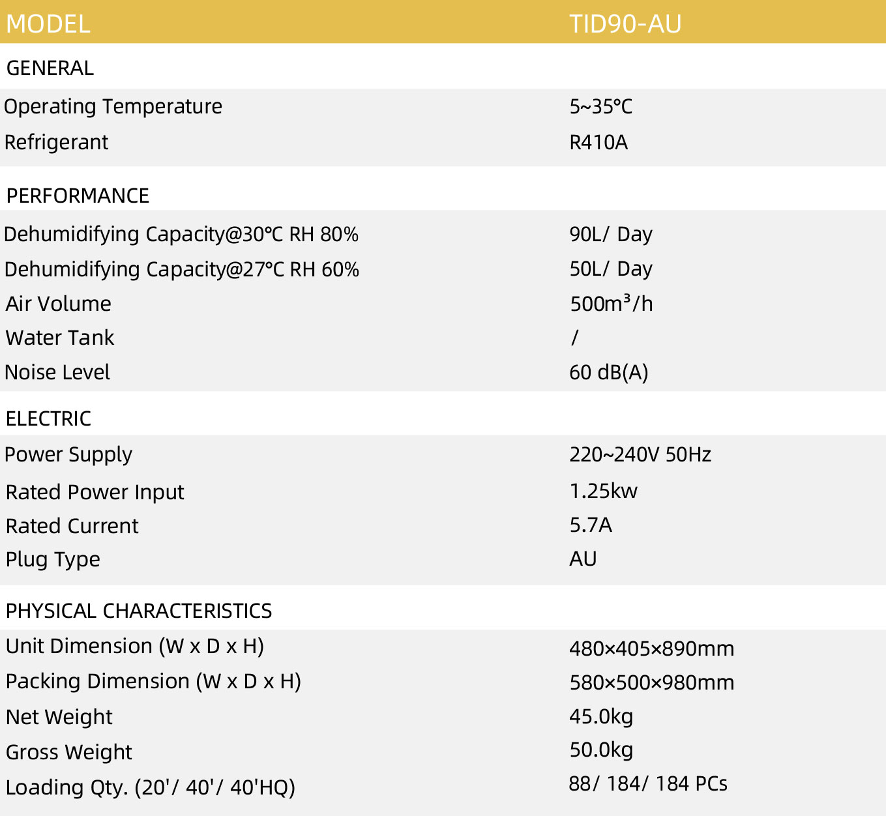Viewport: 886px width, 816px height.
Task: Select the 88/ 184/ 184 PCs value
Action: 648,783
